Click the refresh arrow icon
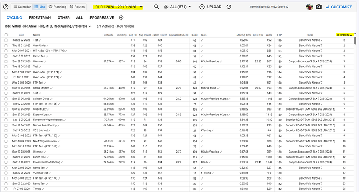The width and height of the screenshot is (359, 192). (229, 7)
